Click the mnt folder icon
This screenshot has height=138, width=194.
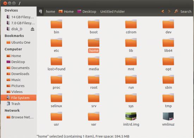[131, 61]
